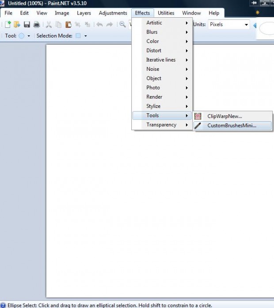
Task: Click the help question icon in status bar
Action: point(3,305)
